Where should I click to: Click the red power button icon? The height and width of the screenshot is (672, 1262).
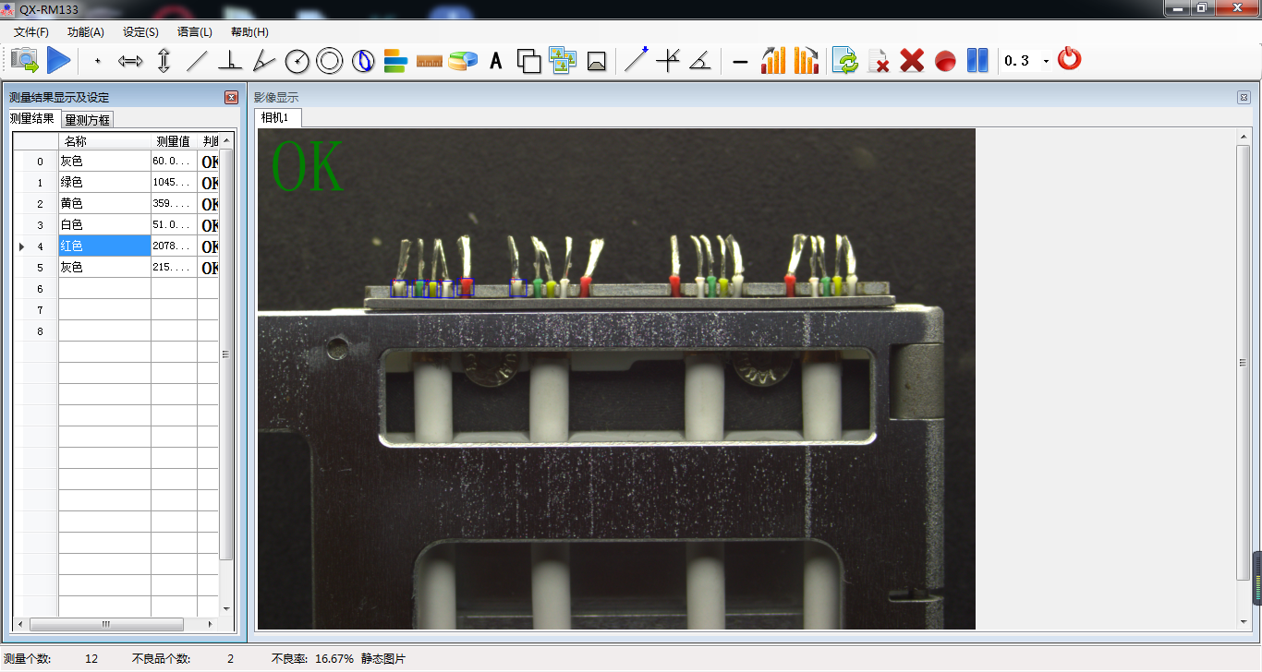tap(1069, 59)
